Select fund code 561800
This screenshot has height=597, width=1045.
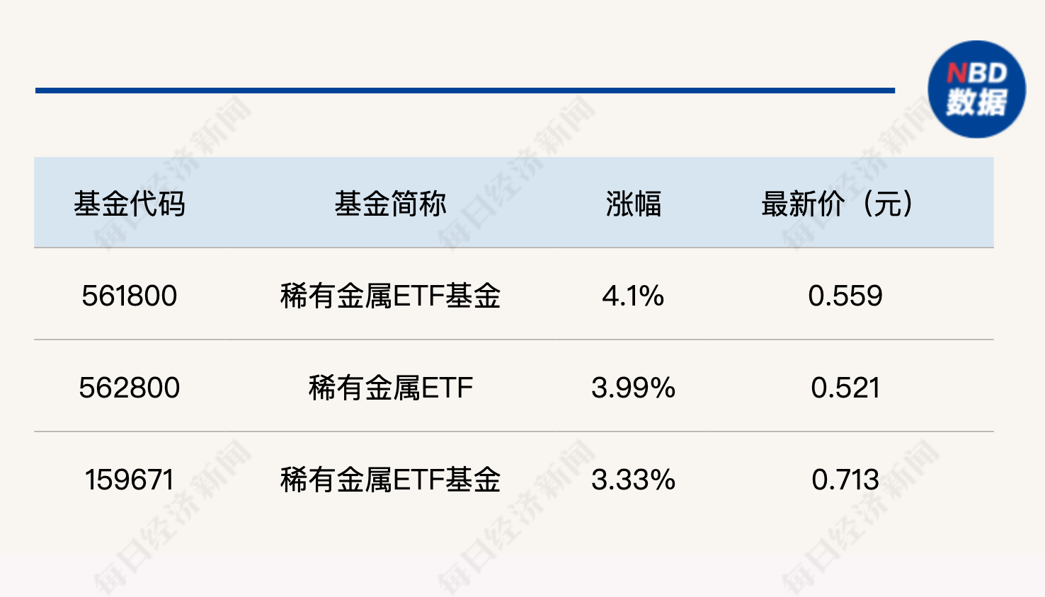pos(130,296)
